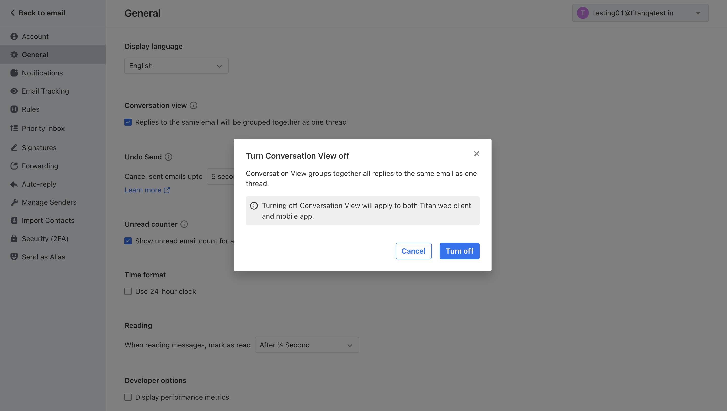The image size is (727, 411).
Task: Click the purple T account avatar
Action: point(582,13)
